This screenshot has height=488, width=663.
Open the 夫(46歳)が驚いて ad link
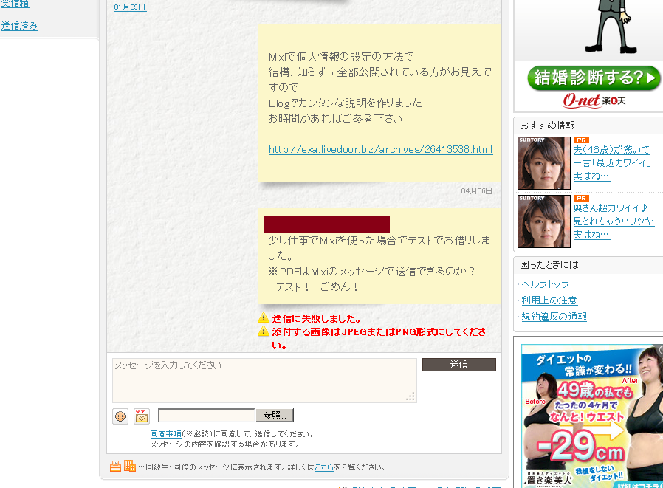(x=612, y=163)
